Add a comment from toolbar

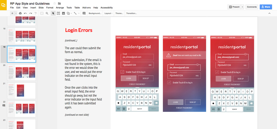pos(84,13)
